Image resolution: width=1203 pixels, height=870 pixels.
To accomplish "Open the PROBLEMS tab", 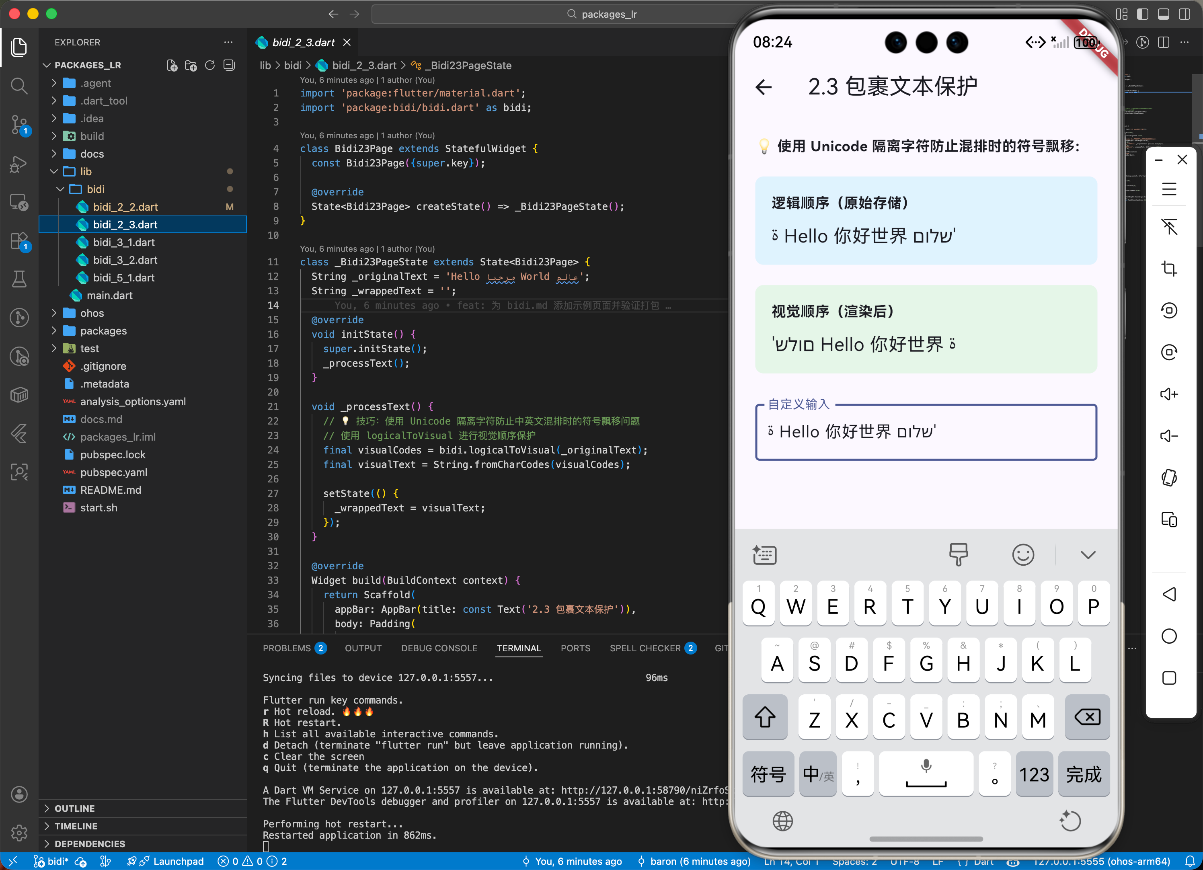I will 287,648.
